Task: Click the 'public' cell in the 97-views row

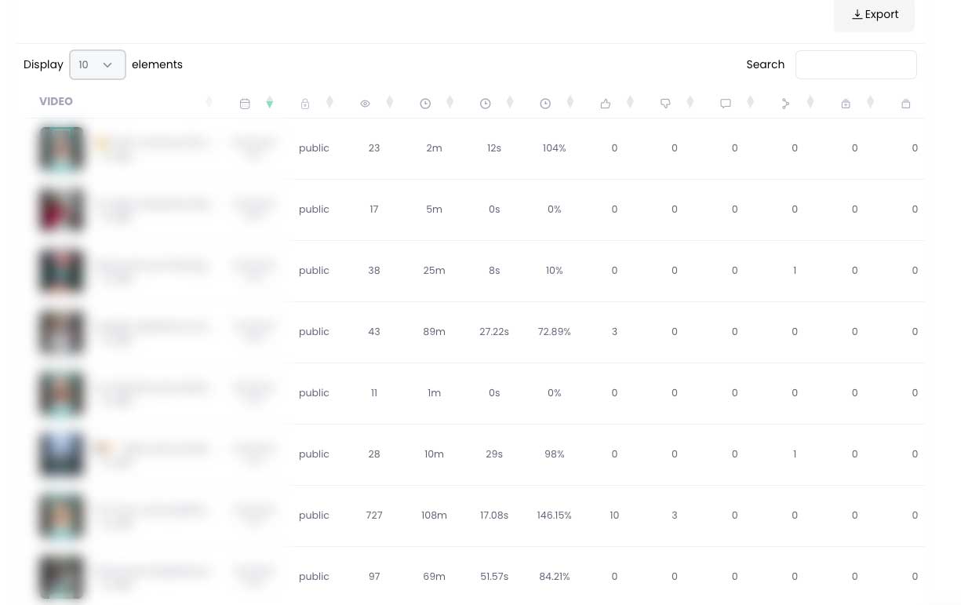Action: 314,577
